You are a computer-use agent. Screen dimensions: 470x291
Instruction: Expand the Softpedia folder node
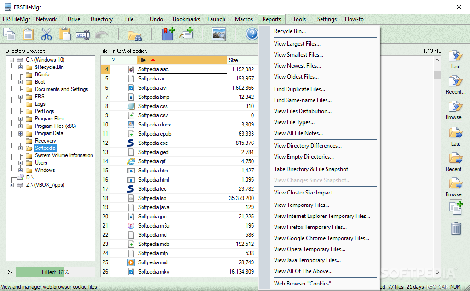point(20,148)
